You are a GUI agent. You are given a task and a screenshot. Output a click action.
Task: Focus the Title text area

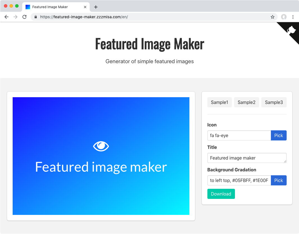(x=247, y=158)
